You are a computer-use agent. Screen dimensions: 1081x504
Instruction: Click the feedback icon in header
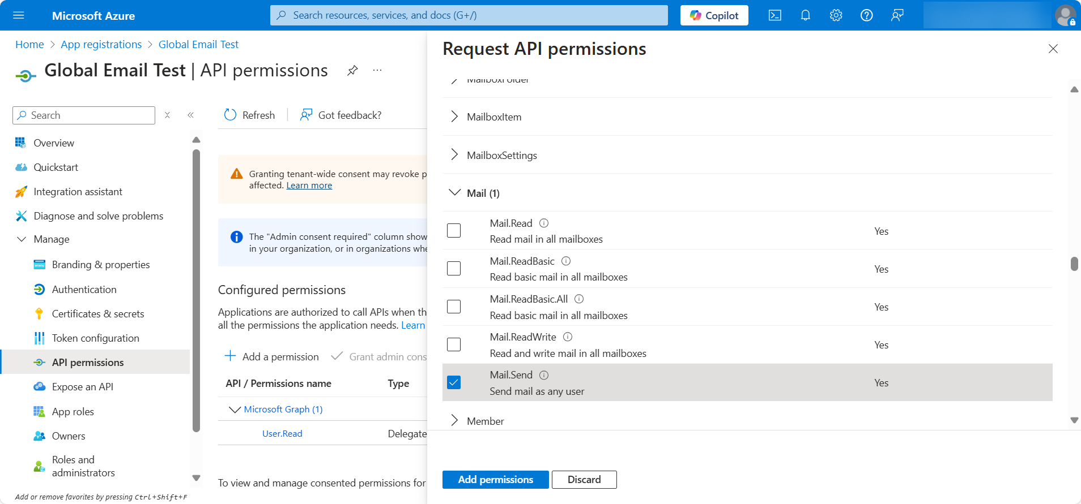(897, 15)
